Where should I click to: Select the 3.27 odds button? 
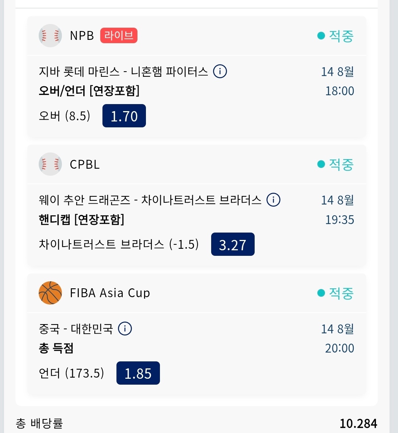(233, 244)
